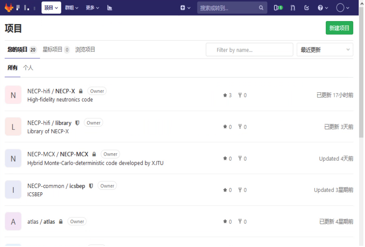Click the N avatar of NECP-MCX project
The width and height of the screenshot is (365, 247).
[x=13, y=158]
